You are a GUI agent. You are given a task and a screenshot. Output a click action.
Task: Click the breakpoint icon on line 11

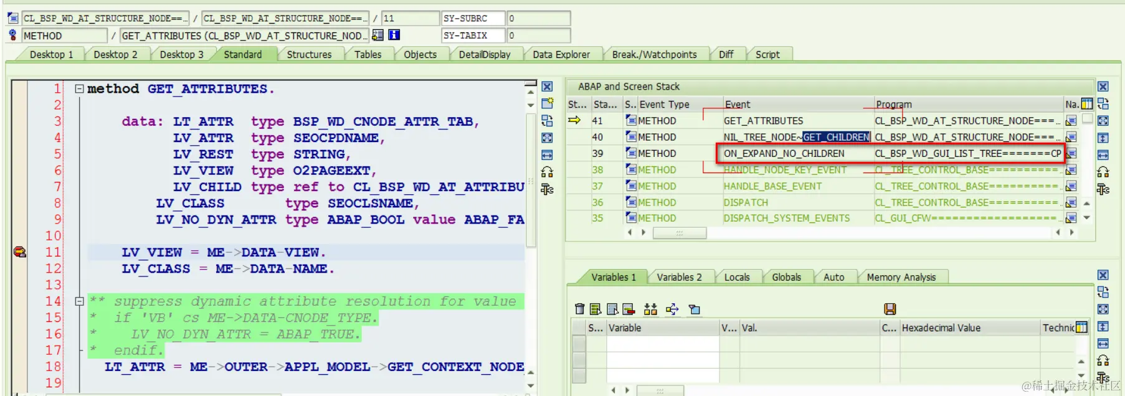pyautogui.click(x=20, y=252)
